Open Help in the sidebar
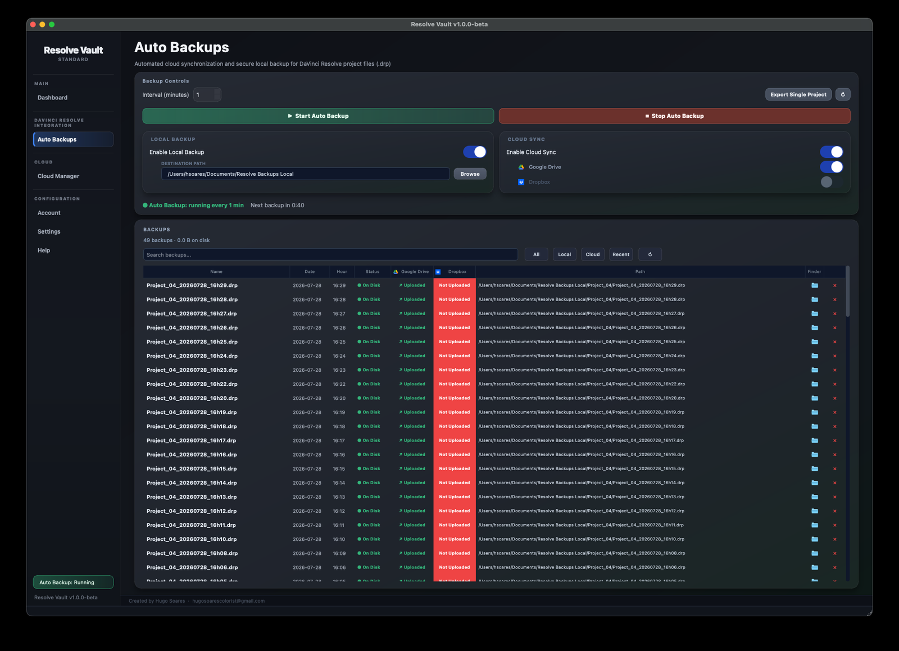The width and height of the screenshot is (899, 651). pyautogui.click(x=73, y=251)
